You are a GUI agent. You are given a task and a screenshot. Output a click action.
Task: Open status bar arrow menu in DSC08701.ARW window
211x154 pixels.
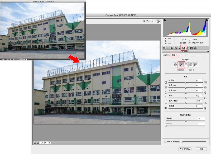[27, 59]
